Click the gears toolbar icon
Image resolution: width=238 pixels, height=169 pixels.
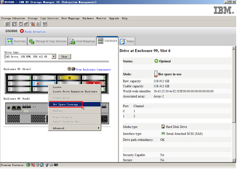26,24
